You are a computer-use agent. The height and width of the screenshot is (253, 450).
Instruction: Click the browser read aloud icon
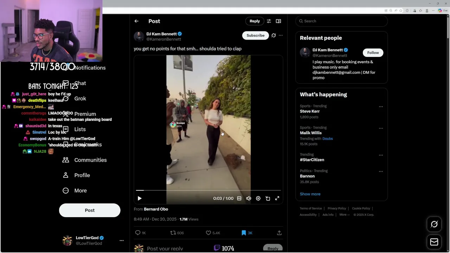point(396,11)
